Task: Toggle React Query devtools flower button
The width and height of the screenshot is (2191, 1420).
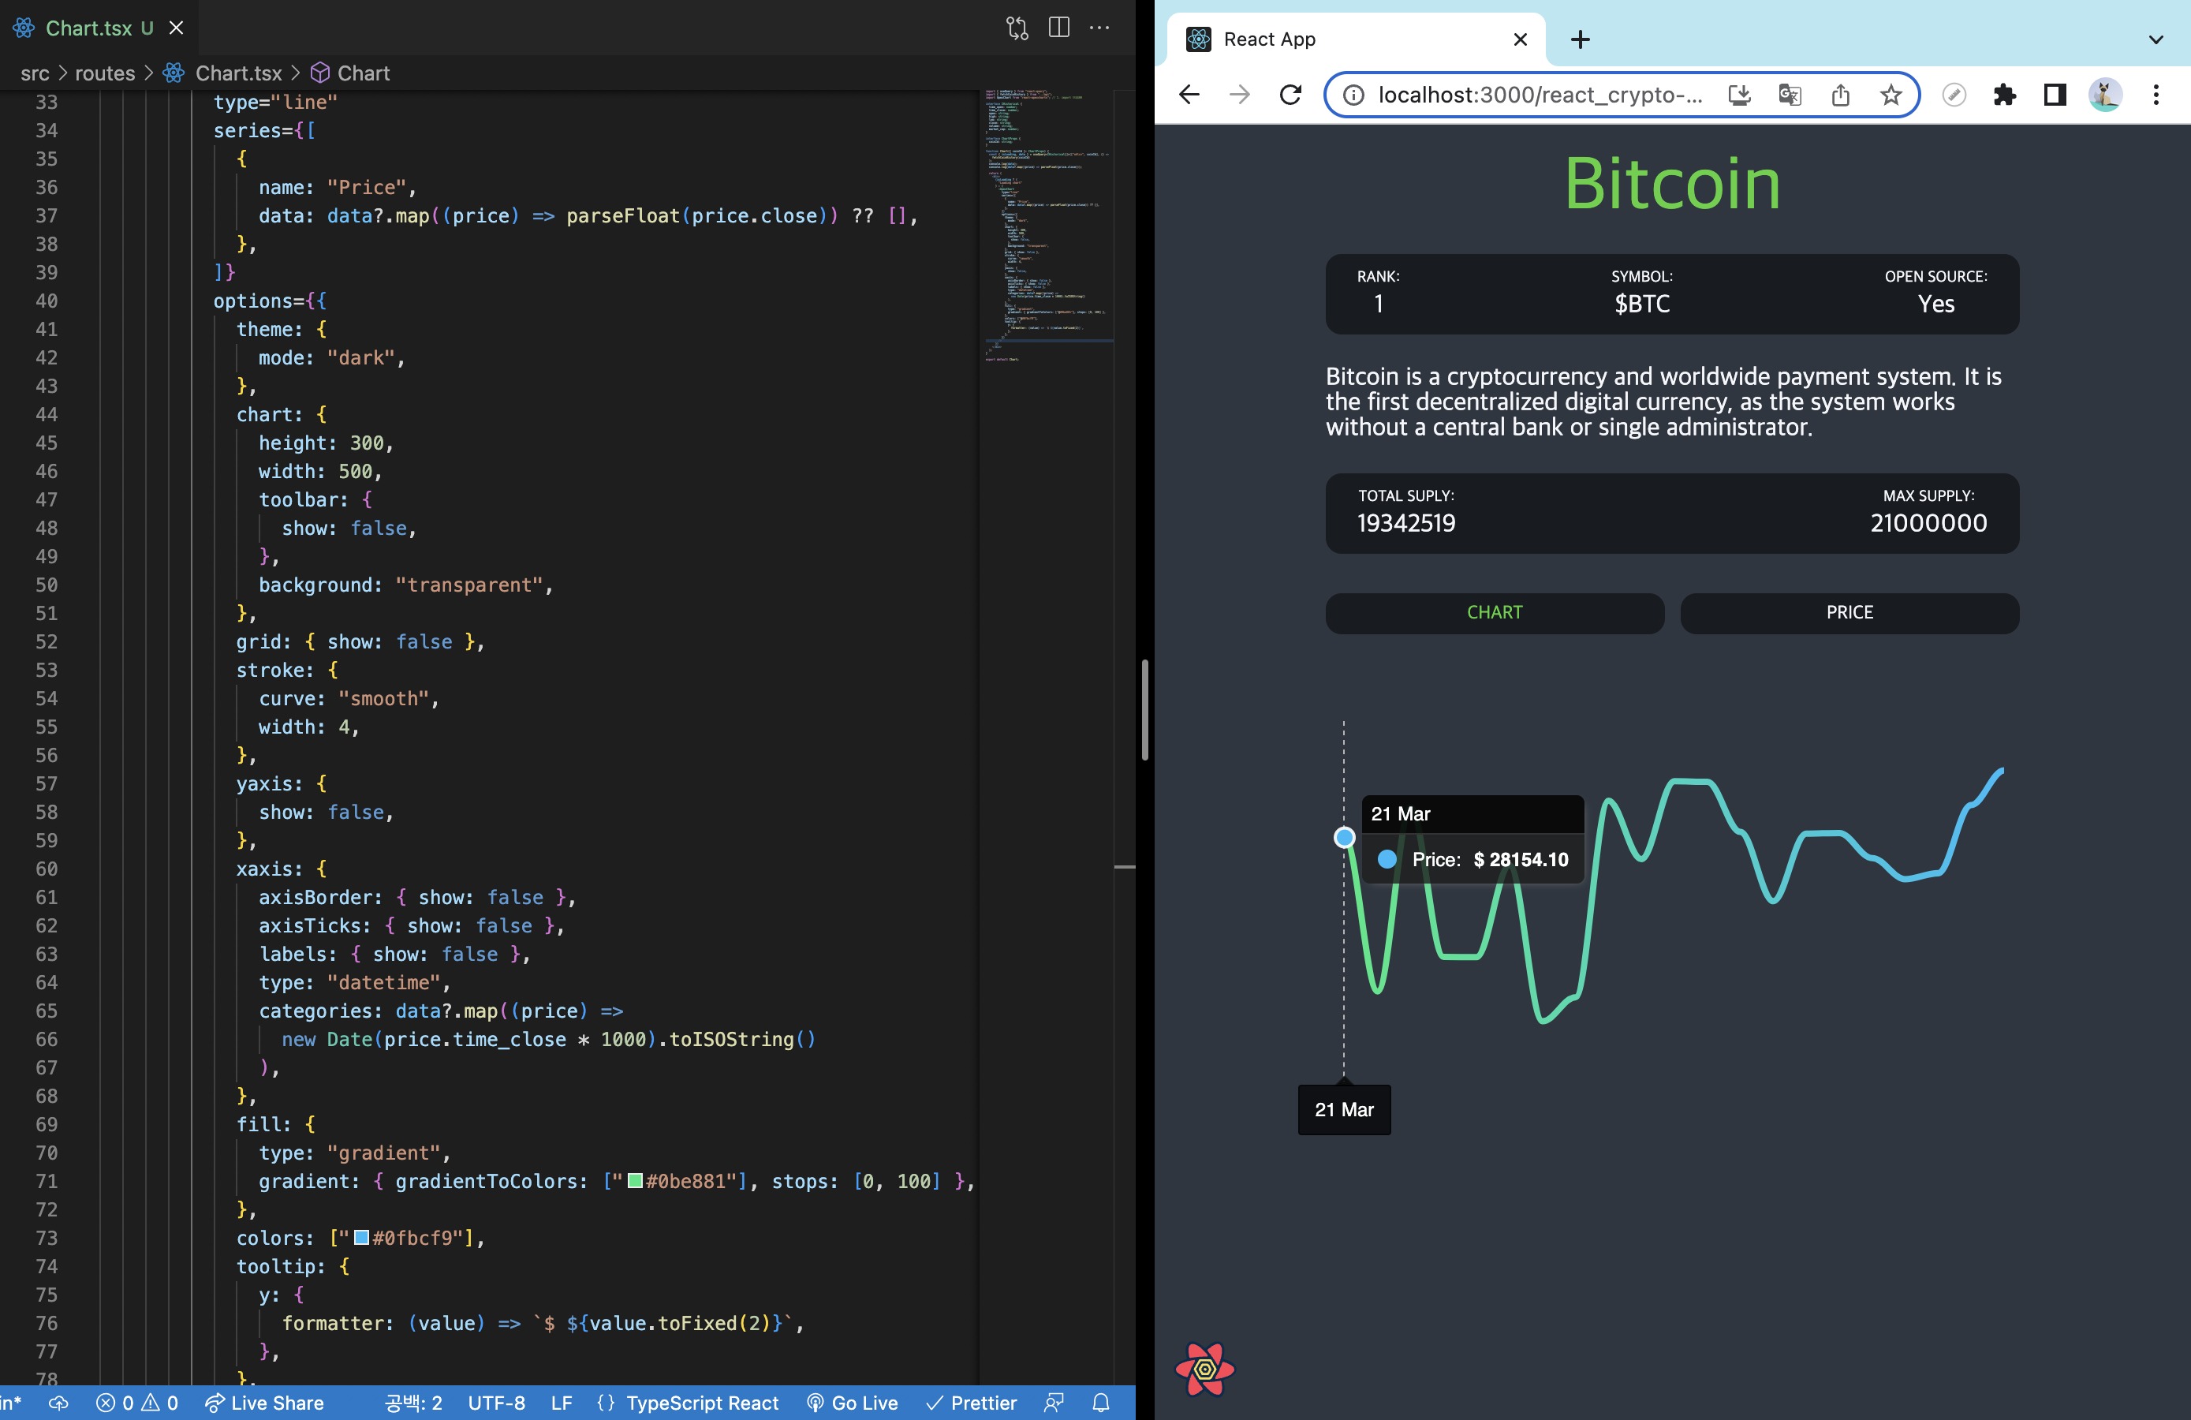Action: click(x=1204, y=1370)
